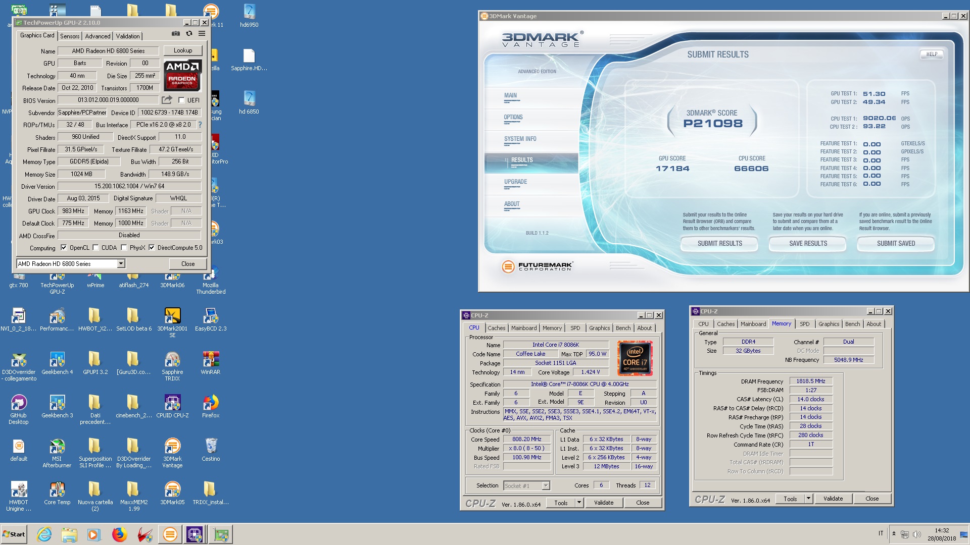Toggle DirectCompute 5.0 checkbox
Screen dimensions: 970x545
[x=152, y=247]
